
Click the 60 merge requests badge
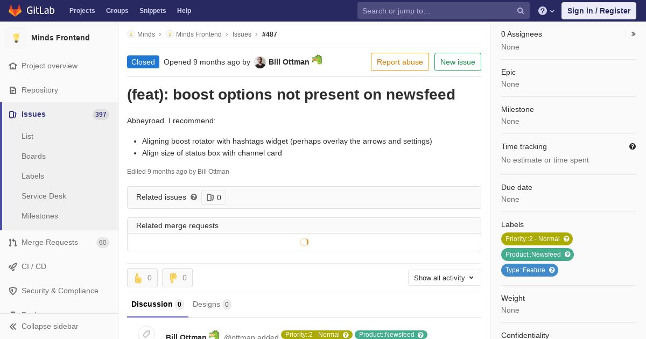click(x=102, y=243)
